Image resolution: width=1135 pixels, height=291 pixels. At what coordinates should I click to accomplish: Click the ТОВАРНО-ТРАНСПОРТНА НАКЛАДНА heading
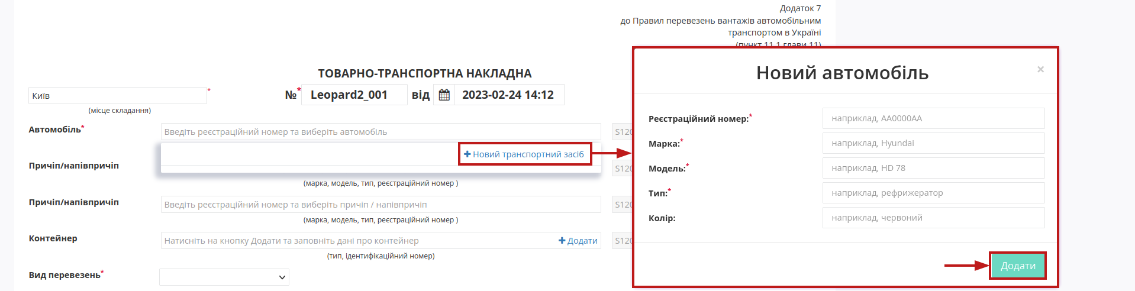click(425, 73)
